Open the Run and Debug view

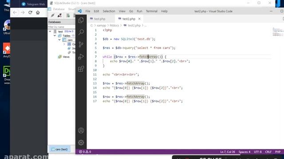[81, 57]
